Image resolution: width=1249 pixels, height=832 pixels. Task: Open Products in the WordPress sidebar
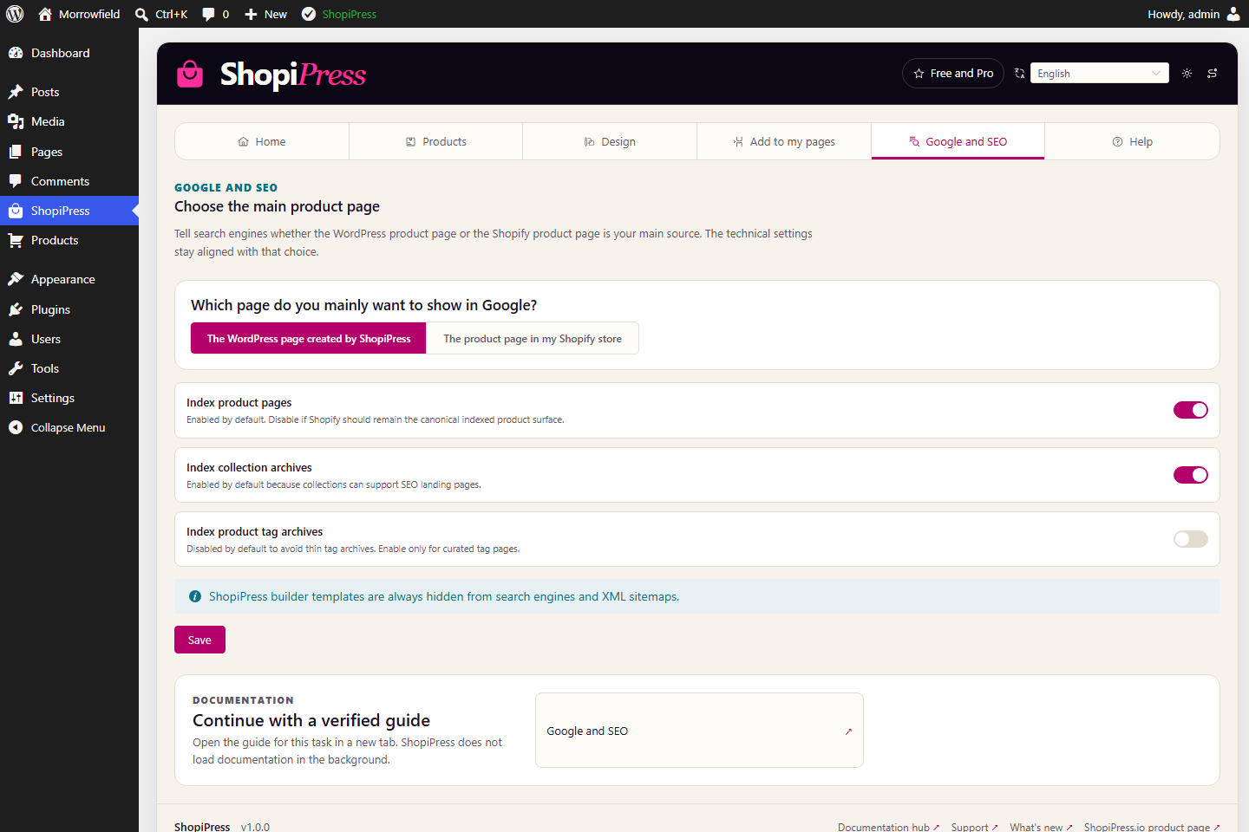click(69, 240)
